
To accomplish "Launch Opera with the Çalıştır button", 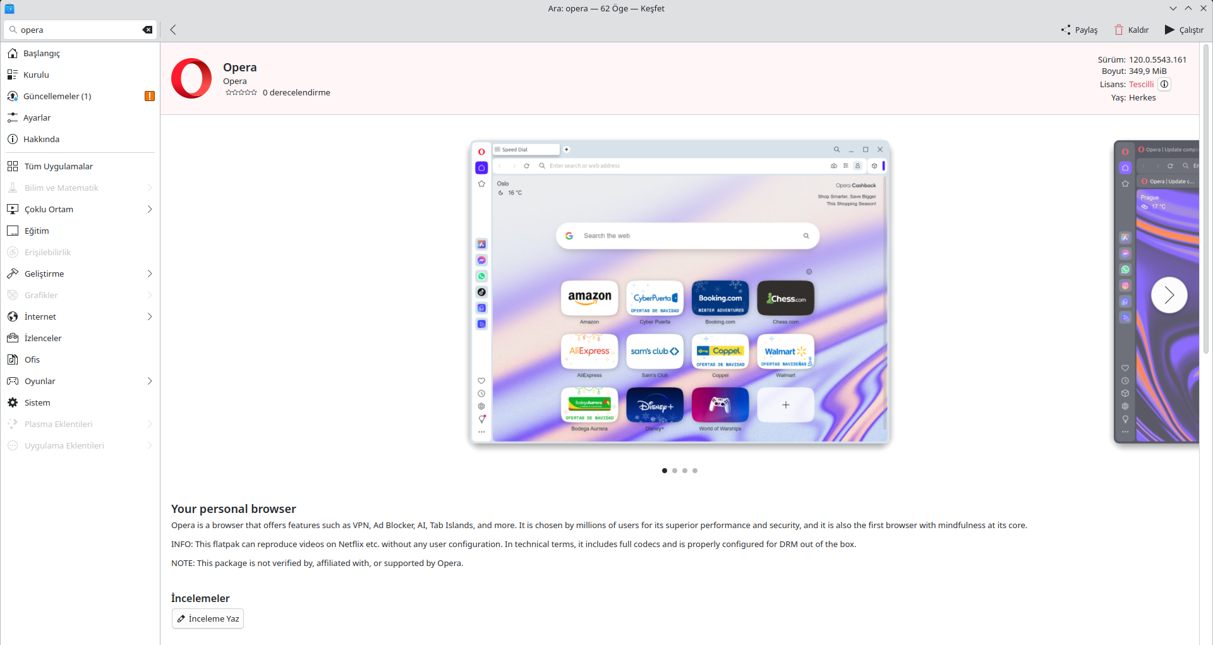I will coord(1185,30).
